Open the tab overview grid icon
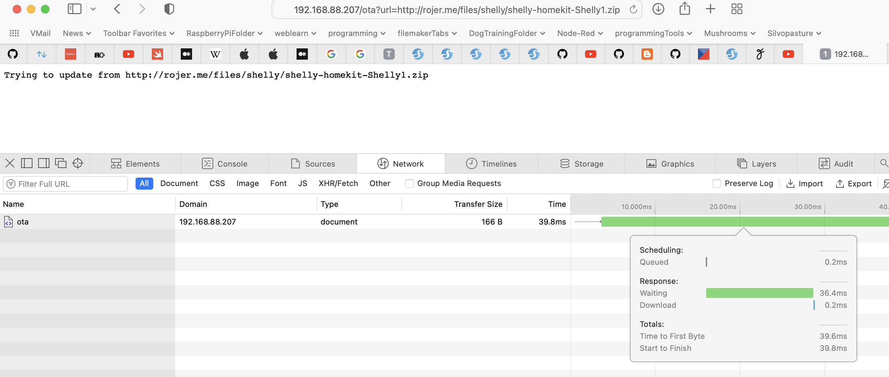The image size is (889, 377). click(736, 9)
